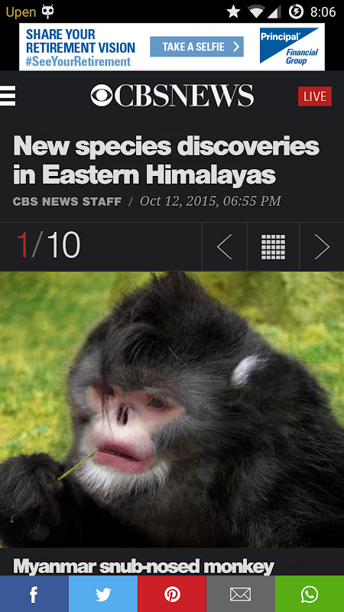This screenshot has width=344, height=612.
Task: Tap the CBS News logo
Action: point(172,96)
